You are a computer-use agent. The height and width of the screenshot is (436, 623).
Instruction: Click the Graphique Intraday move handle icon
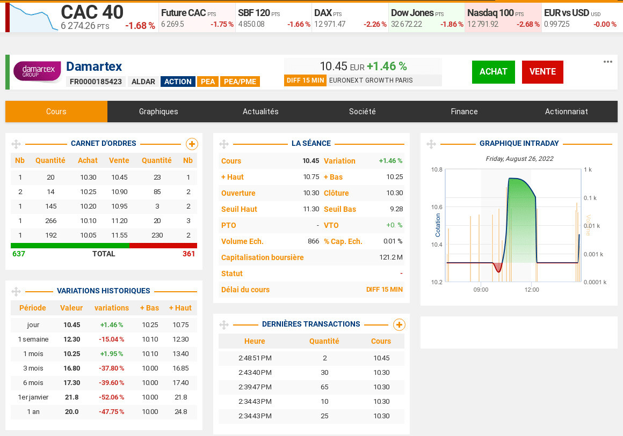click(x=431, y=144)
